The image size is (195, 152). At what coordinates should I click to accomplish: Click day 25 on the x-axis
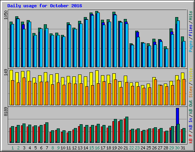149,148
